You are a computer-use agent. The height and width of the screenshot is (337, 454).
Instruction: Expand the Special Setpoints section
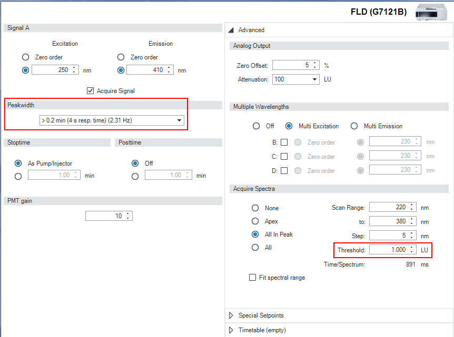coord(231,315)
